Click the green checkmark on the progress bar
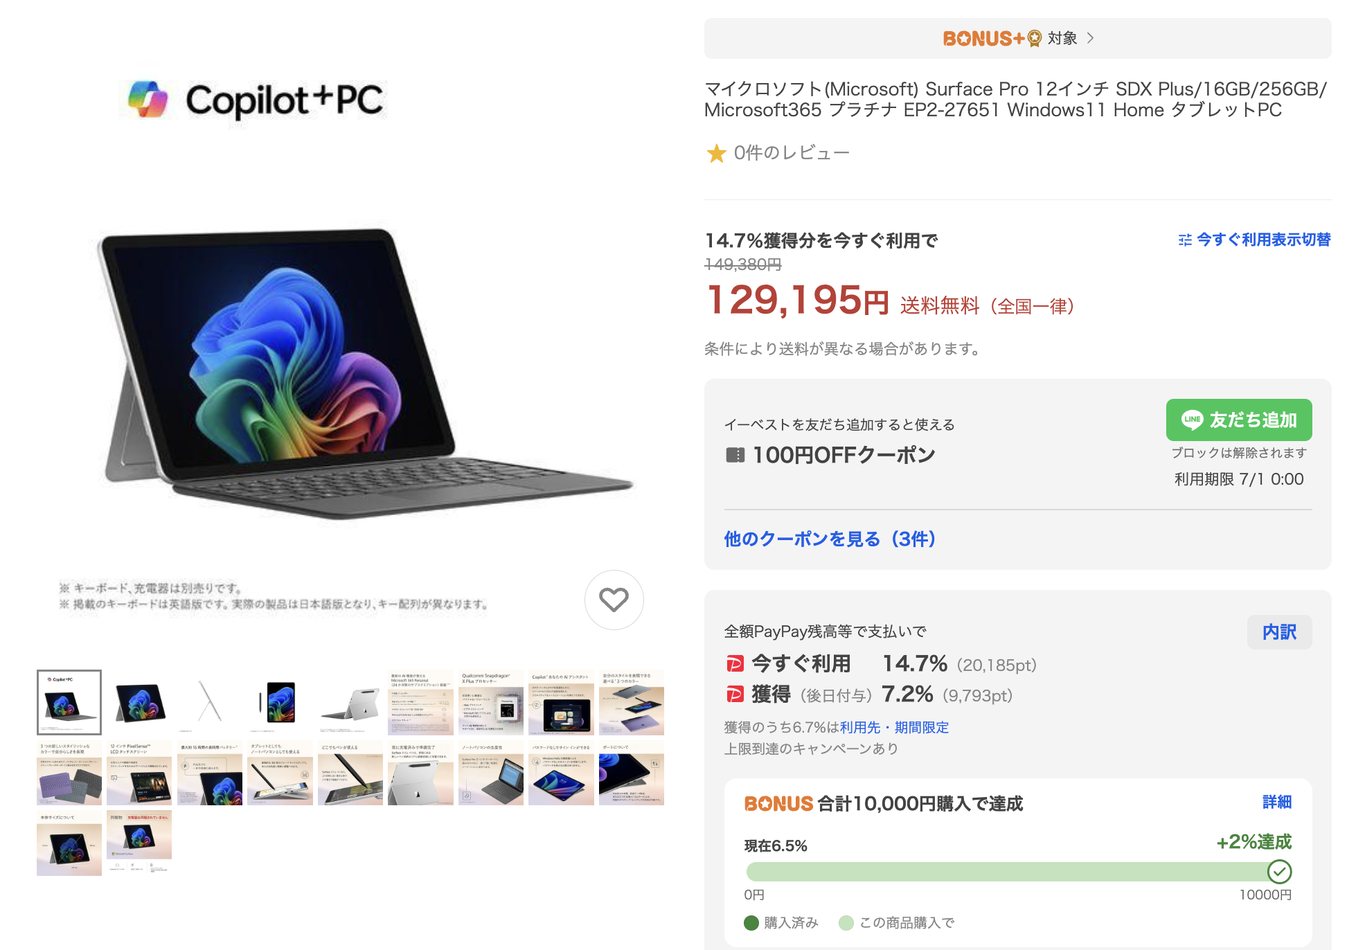This screenshot has width=1365, height=950. pyautogui.click(x=1279, y=871)
